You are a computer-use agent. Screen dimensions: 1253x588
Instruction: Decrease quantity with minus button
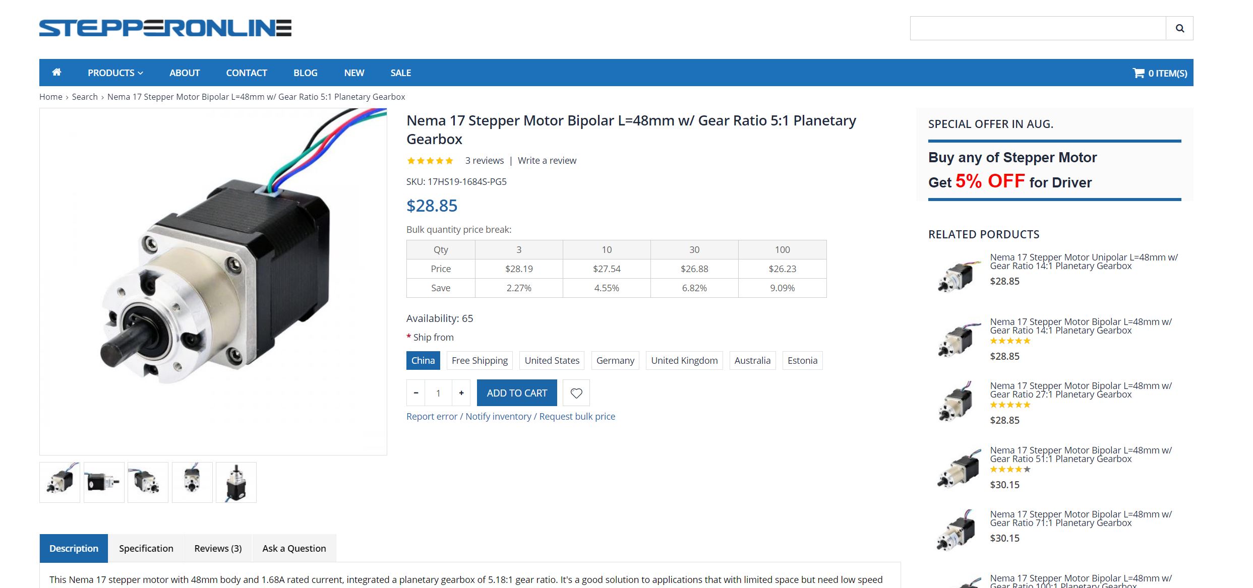(x=416, y=393)
